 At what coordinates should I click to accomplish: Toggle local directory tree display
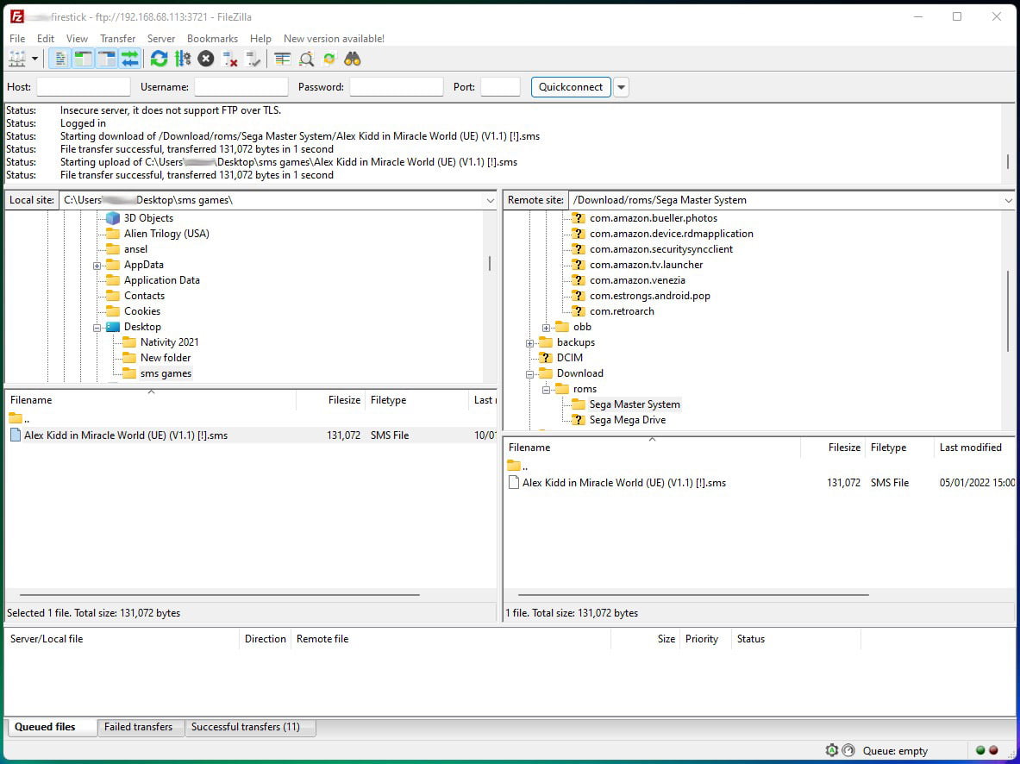pos(84,59)
